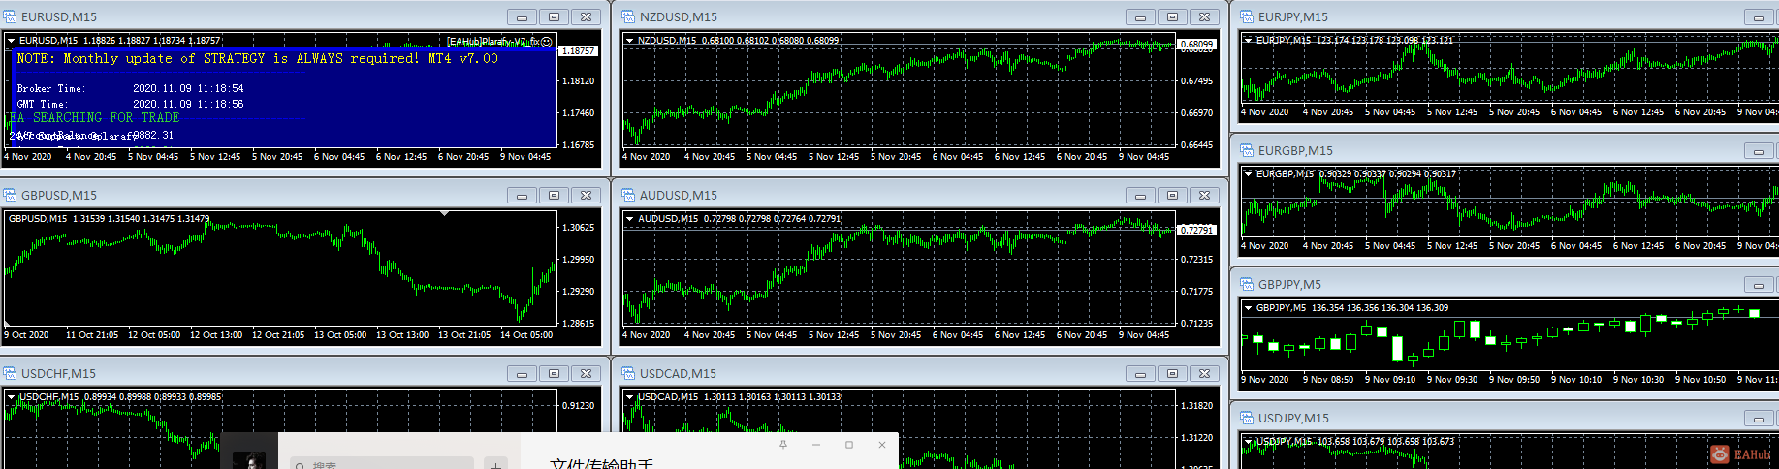Screen dimensions: 1779x469
Task: Minimize the USDCAD,M15 chart window
Action: (1140, 374)
